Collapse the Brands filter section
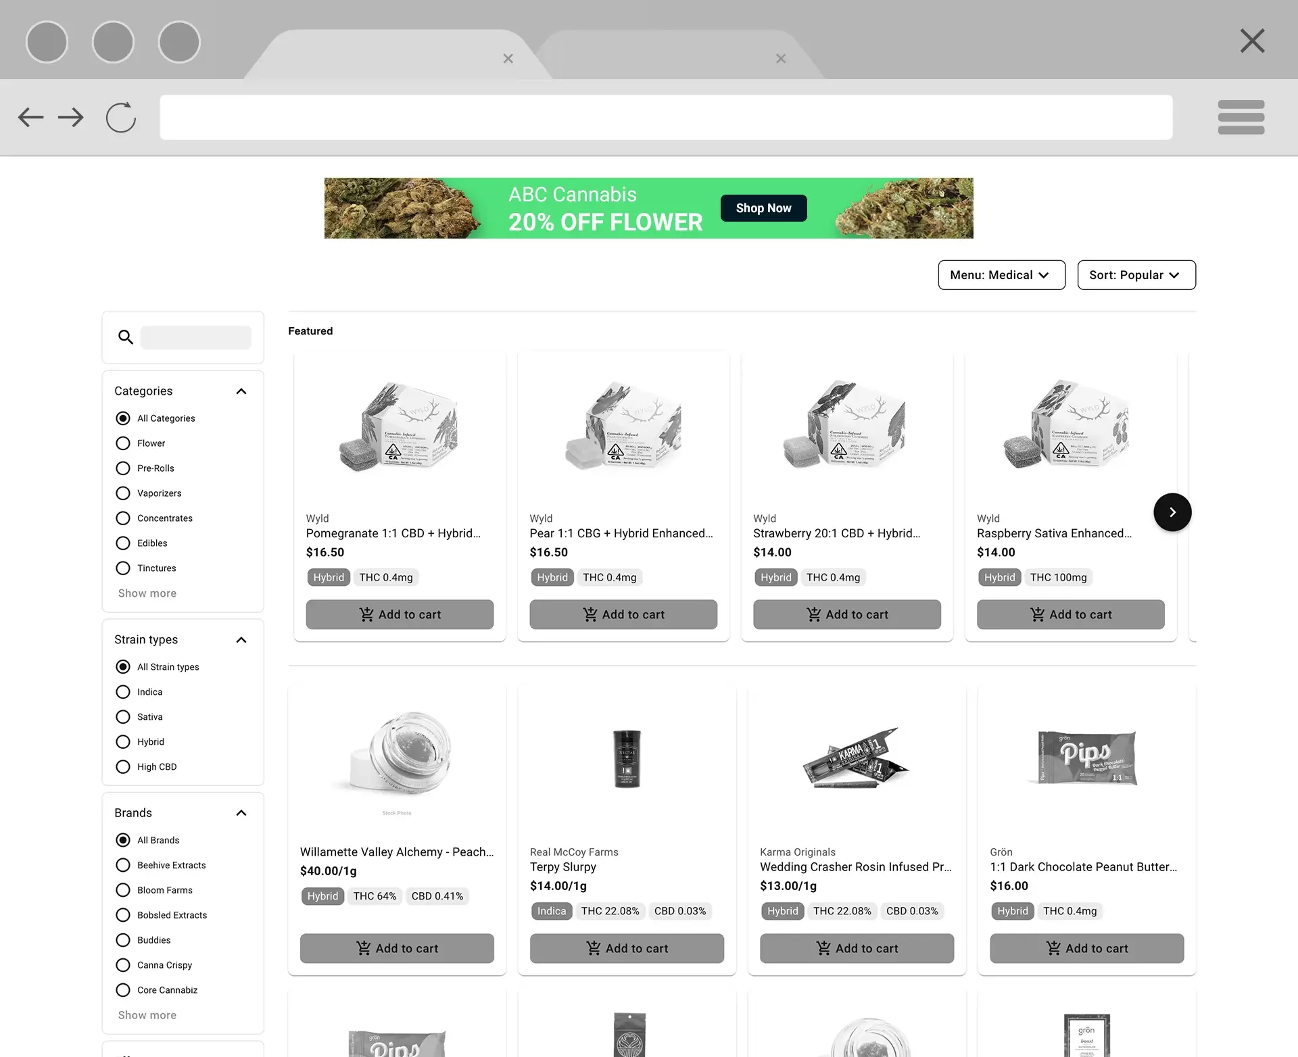 coord(241,813)
